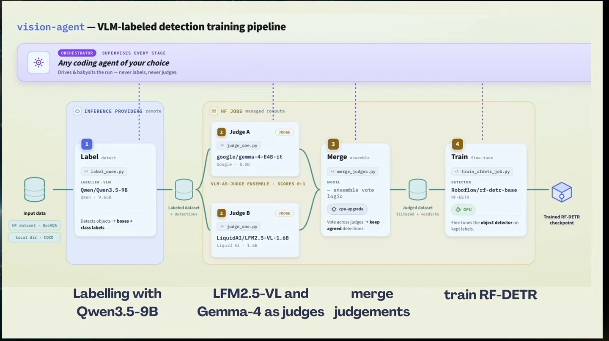Click the cloud icon beside Inference Providers
The height and width of the screenshot is (341, 609).
pyautogui.click(x=77, y=111)
